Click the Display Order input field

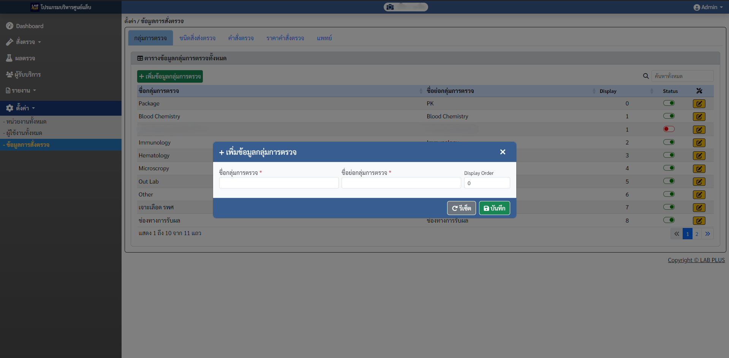pos(487,183)
